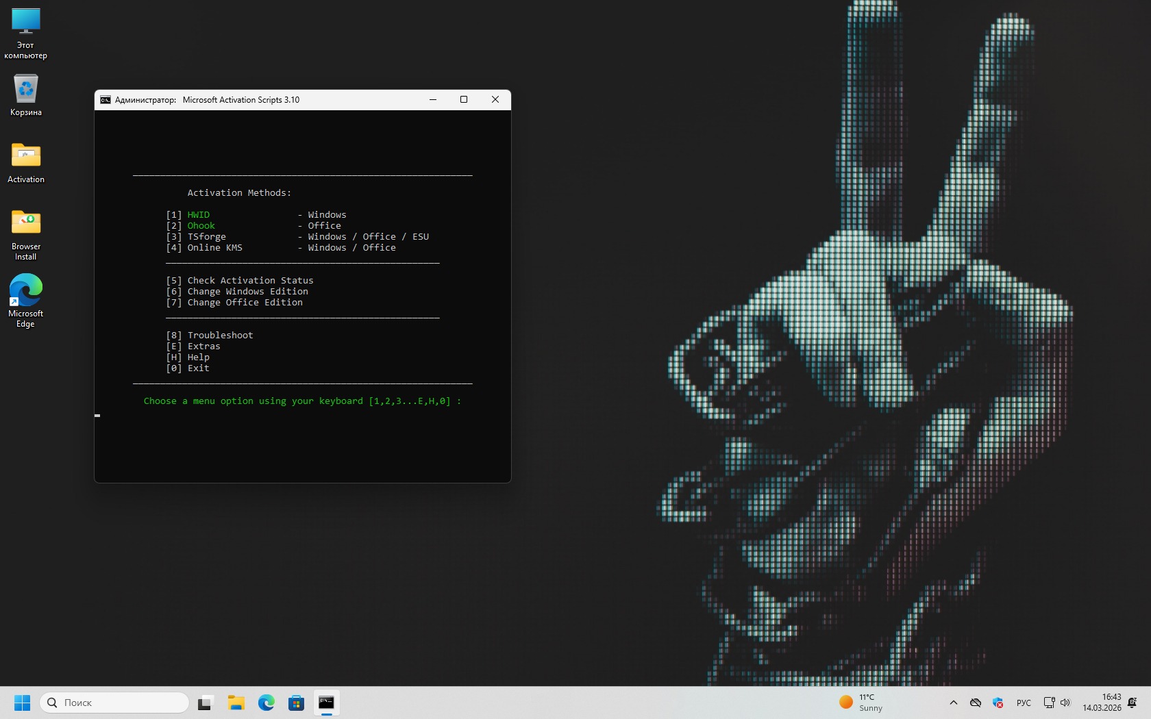Image resolution: width=1151 pixels, height=719 pixels.
Task: Click the Поиск search box
Action: click(x=115, y=703)
